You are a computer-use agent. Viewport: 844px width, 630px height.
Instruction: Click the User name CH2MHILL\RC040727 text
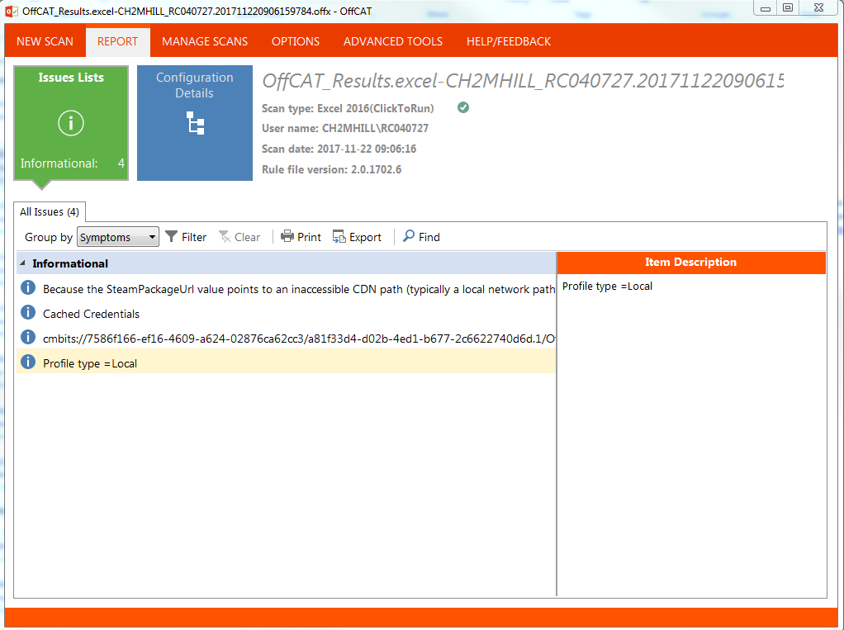click(345, 129)
